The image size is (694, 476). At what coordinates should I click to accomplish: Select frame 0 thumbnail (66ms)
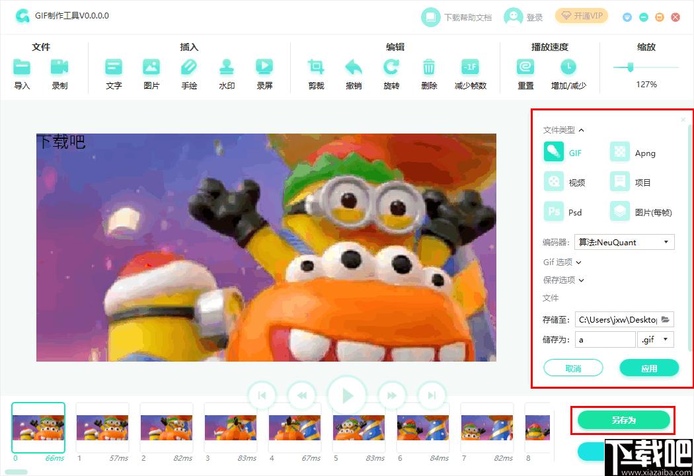(38, 427)
